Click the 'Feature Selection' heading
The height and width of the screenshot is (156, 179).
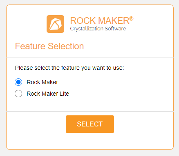point(49,46)
